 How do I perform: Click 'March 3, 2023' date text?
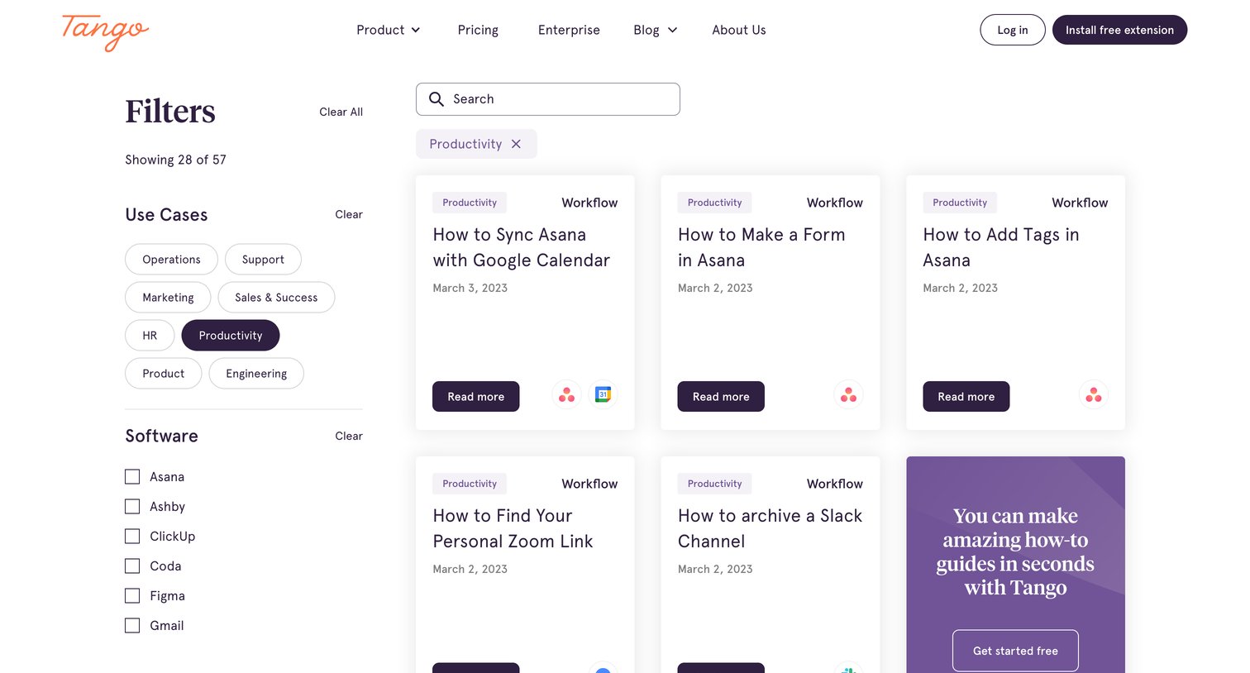[x=470, y=288]
